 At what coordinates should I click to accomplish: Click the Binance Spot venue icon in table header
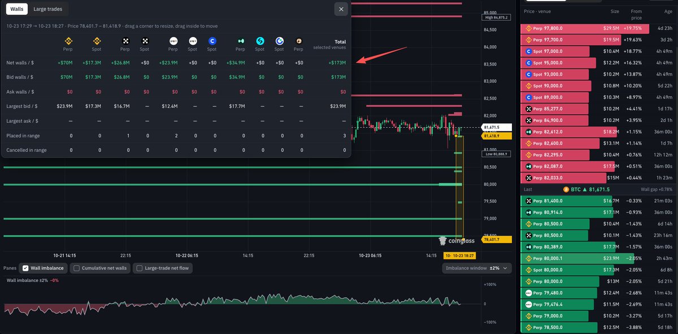97,41
